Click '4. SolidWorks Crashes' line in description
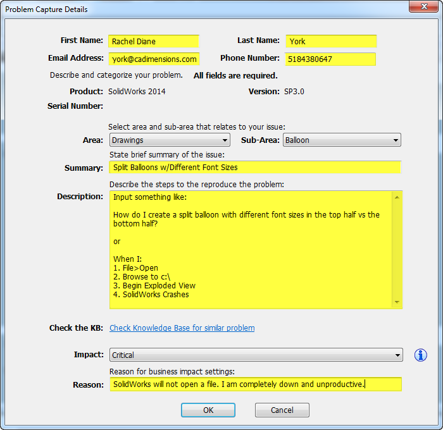Image resolution: width=443 pixels, height=430 pixels. (x=151, y=295)
